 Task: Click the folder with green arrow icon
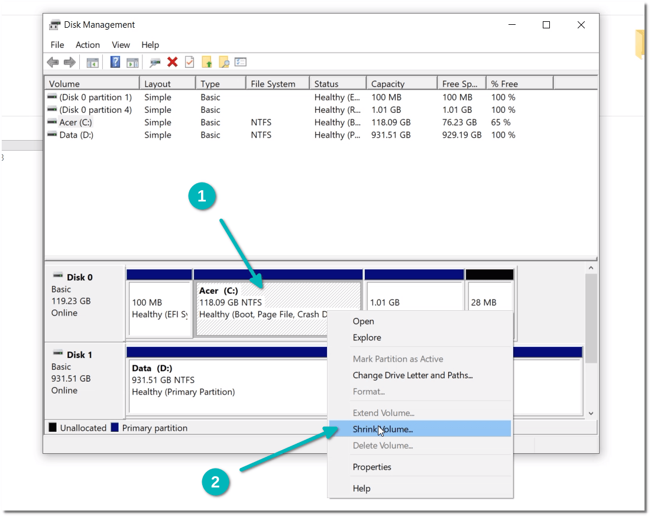(207, 62)
